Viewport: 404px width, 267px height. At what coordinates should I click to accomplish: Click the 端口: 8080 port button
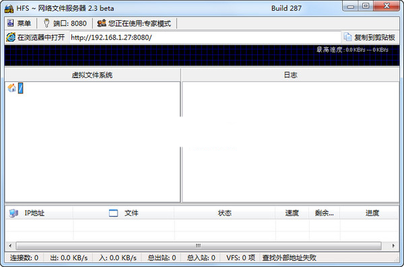(x=65, y=24)
